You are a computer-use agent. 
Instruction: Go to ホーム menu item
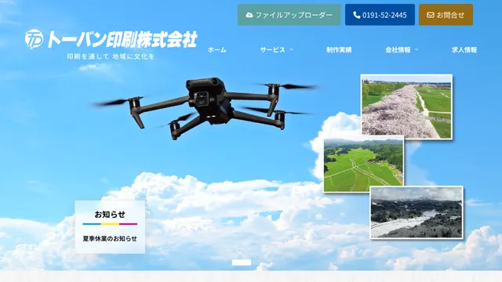[217, 50]
